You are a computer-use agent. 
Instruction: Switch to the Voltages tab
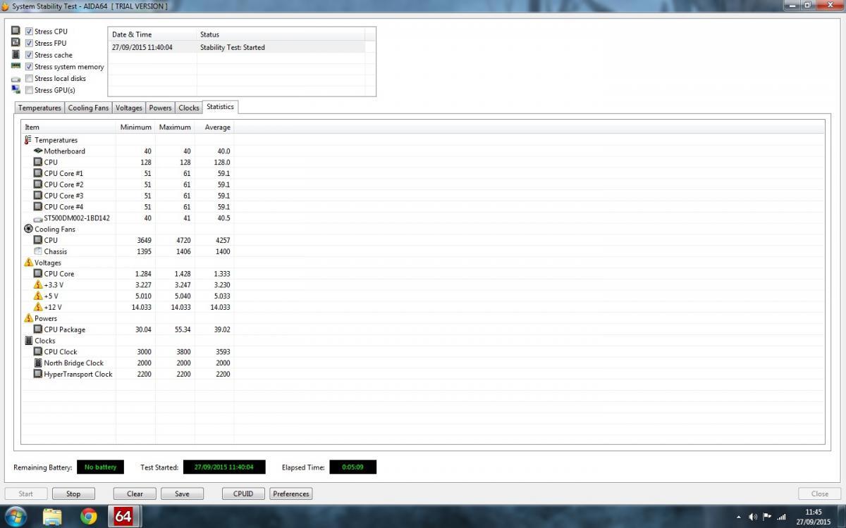point(129,108)
